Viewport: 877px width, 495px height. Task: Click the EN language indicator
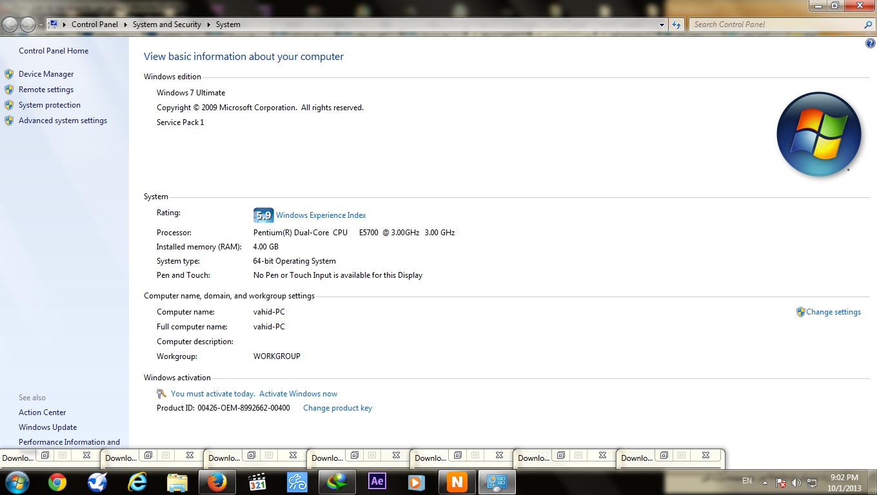tap(747, 481)
